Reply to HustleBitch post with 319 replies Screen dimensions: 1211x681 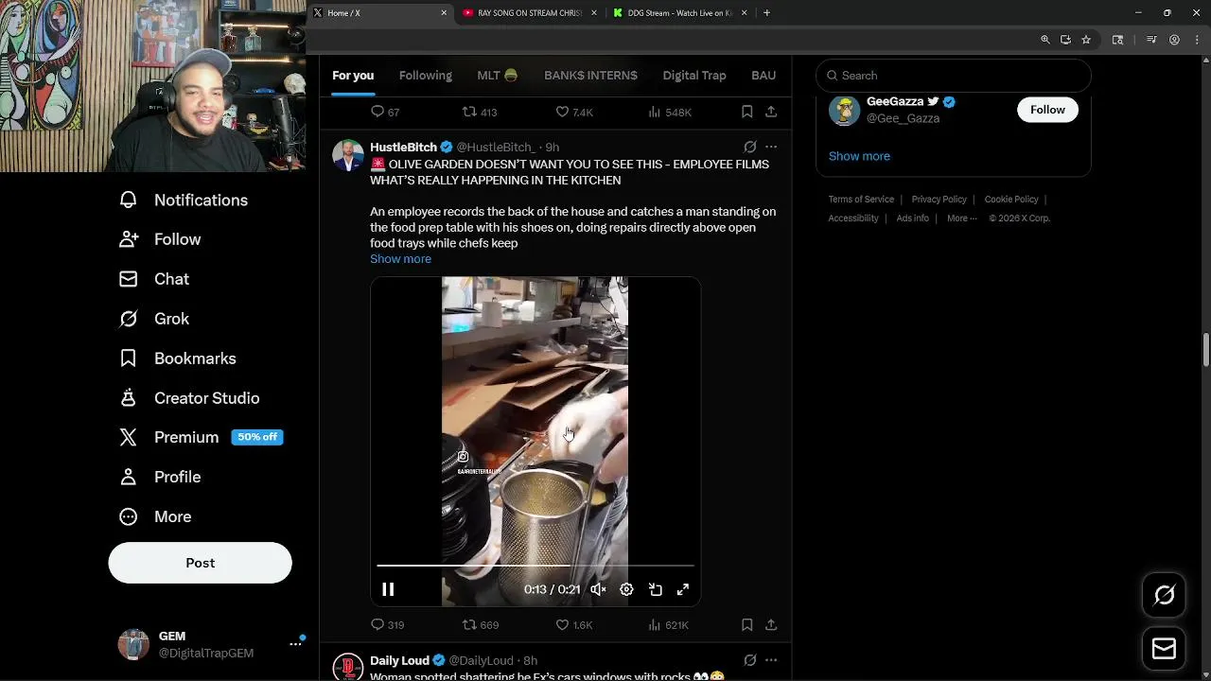(x=387, y=624)
